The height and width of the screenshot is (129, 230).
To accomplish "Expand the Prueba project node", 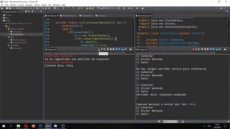I will click(2, 15).
